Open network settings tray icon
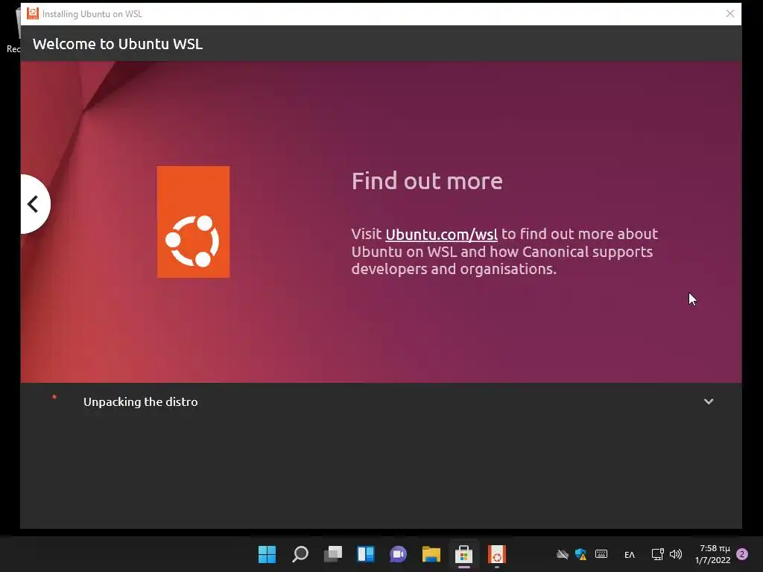 tap(657, 554)
